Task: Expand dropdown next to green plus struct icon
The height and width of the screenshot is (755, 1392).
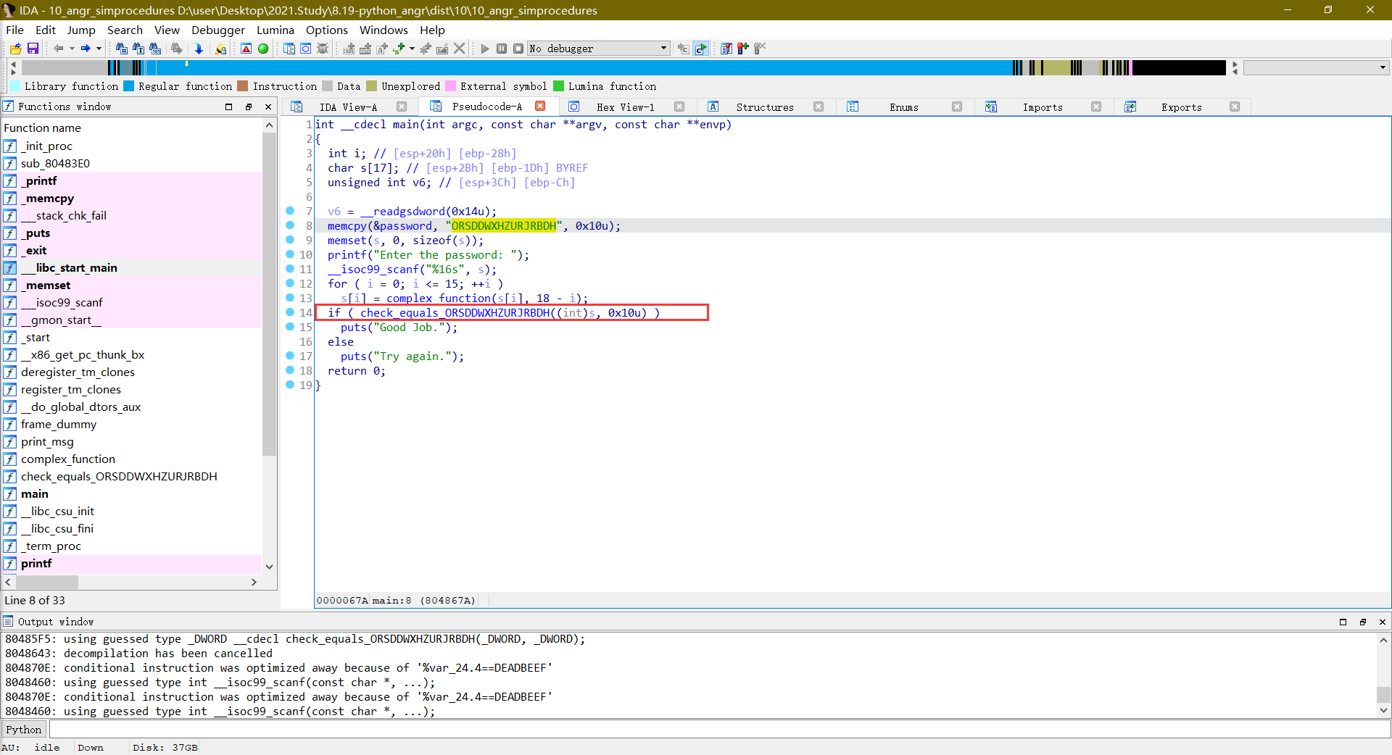Action: click(412, 49)
